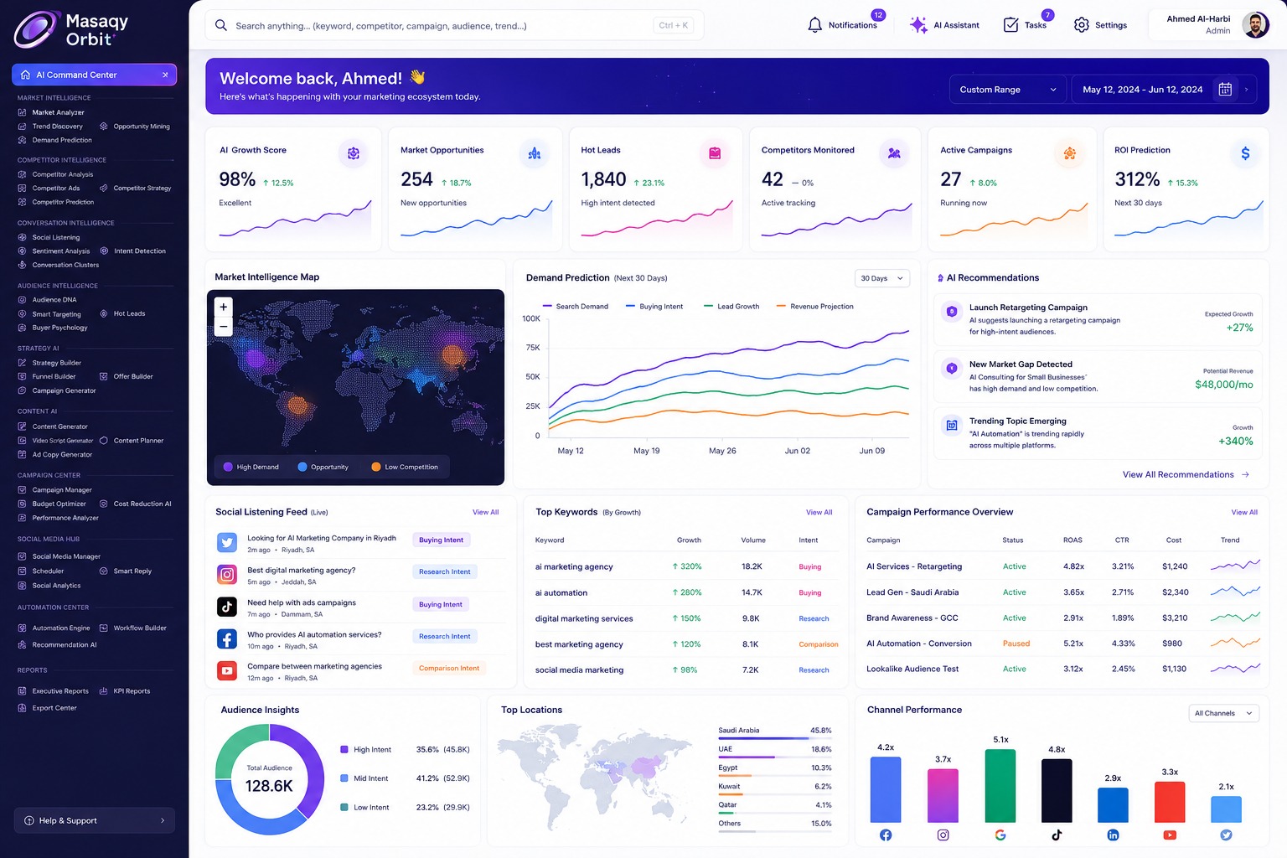Click the search anything input field
Screen dimensions: 1287x858
454,25
